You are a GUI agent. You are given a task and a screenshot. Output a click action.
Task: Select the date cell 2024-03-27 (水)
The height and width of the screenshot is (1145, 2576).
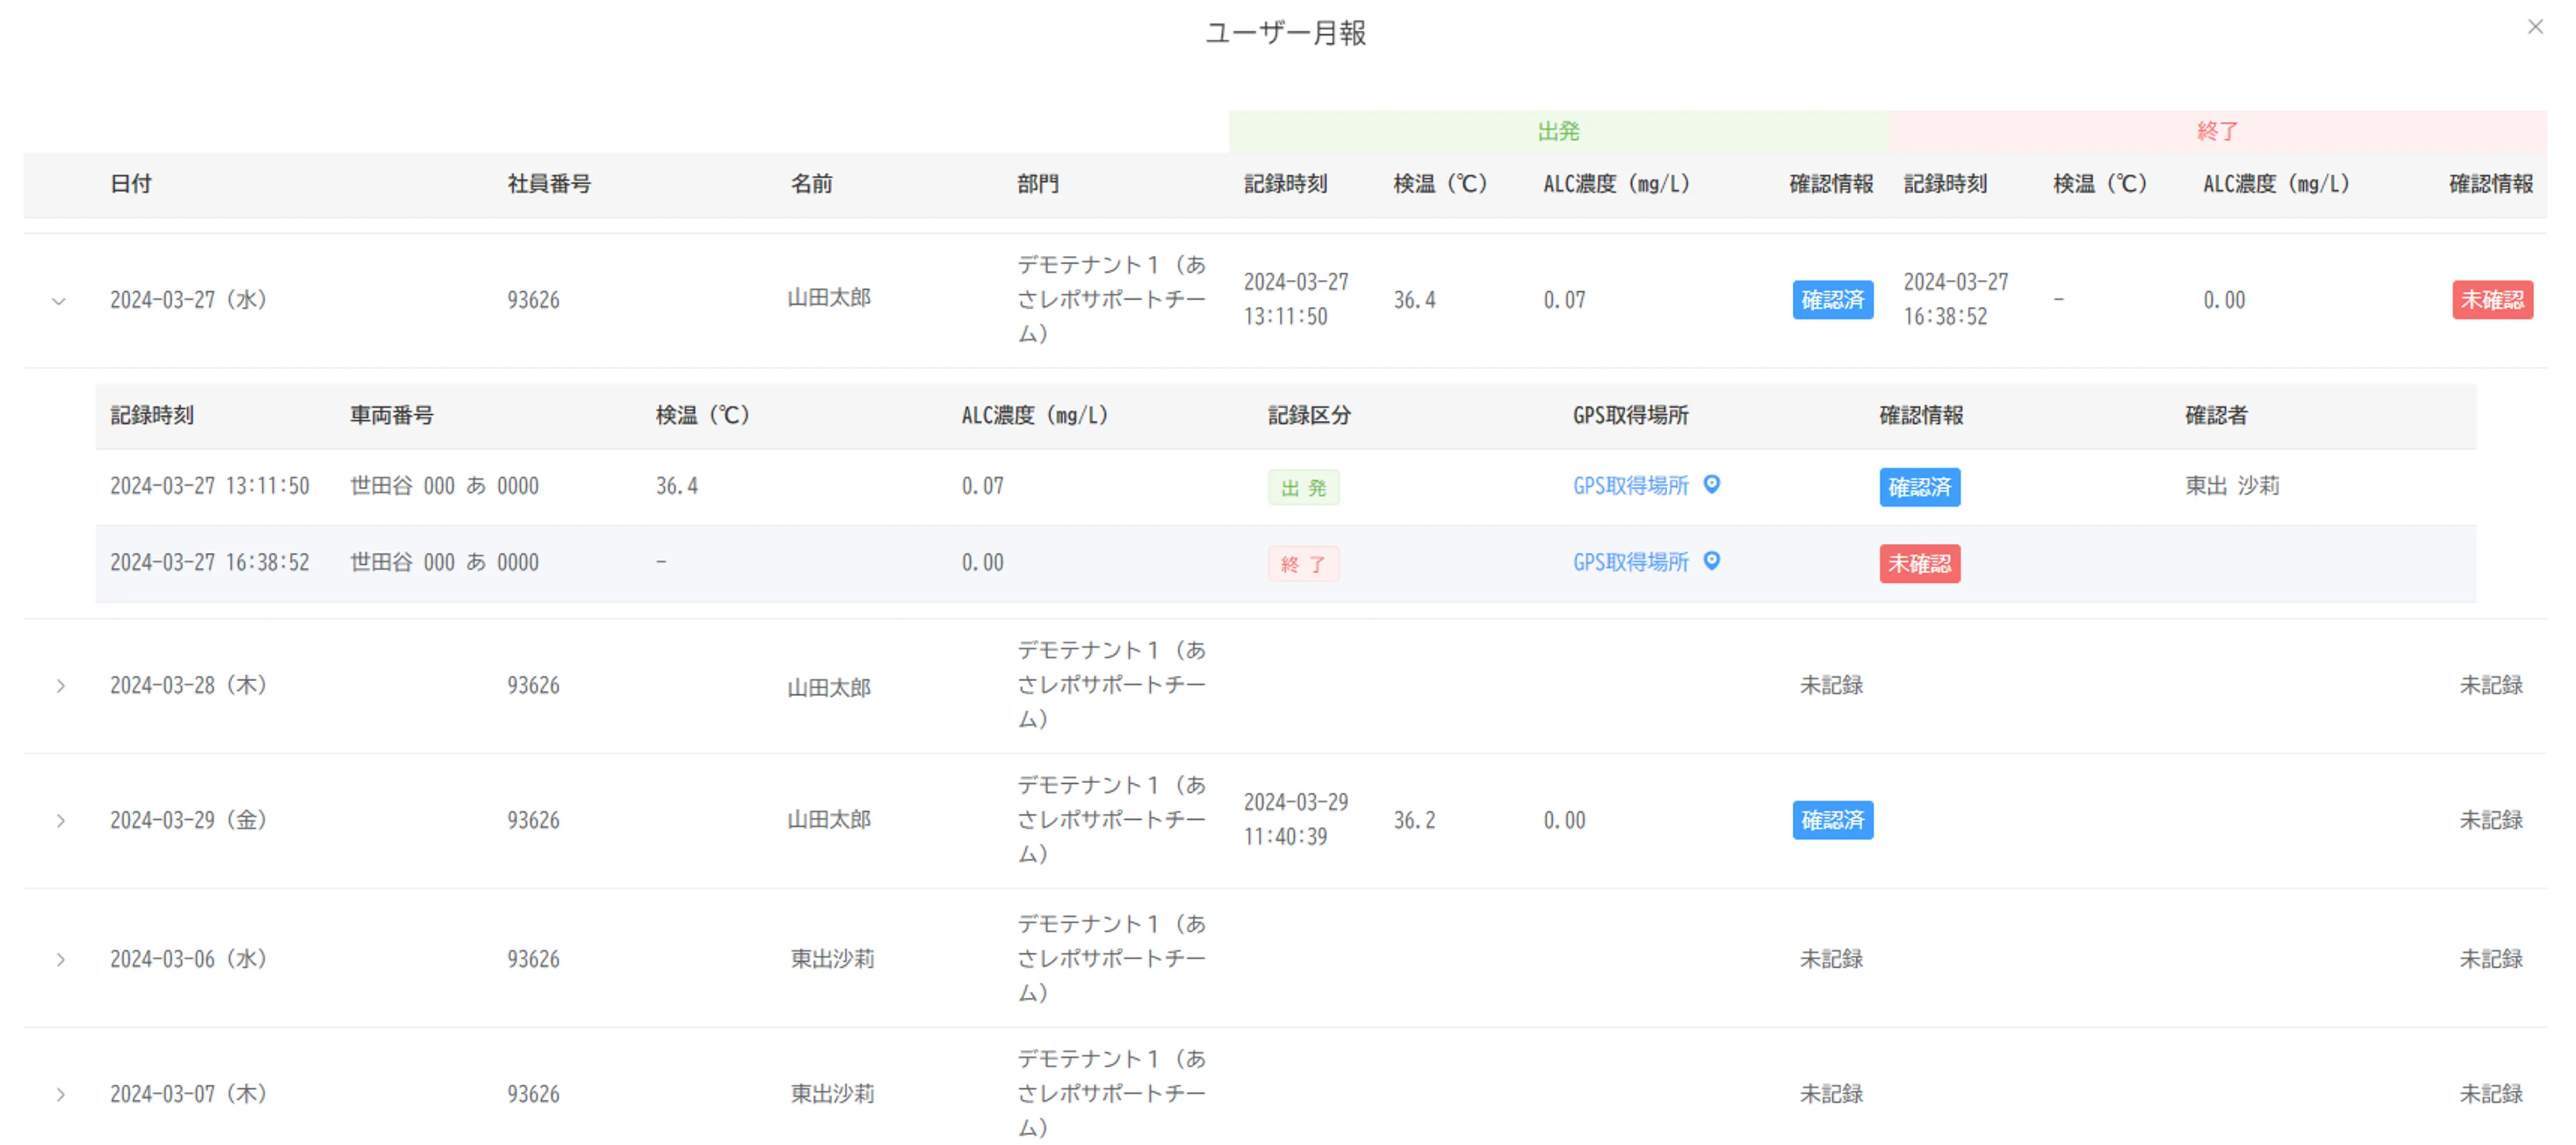click(188, 300)
